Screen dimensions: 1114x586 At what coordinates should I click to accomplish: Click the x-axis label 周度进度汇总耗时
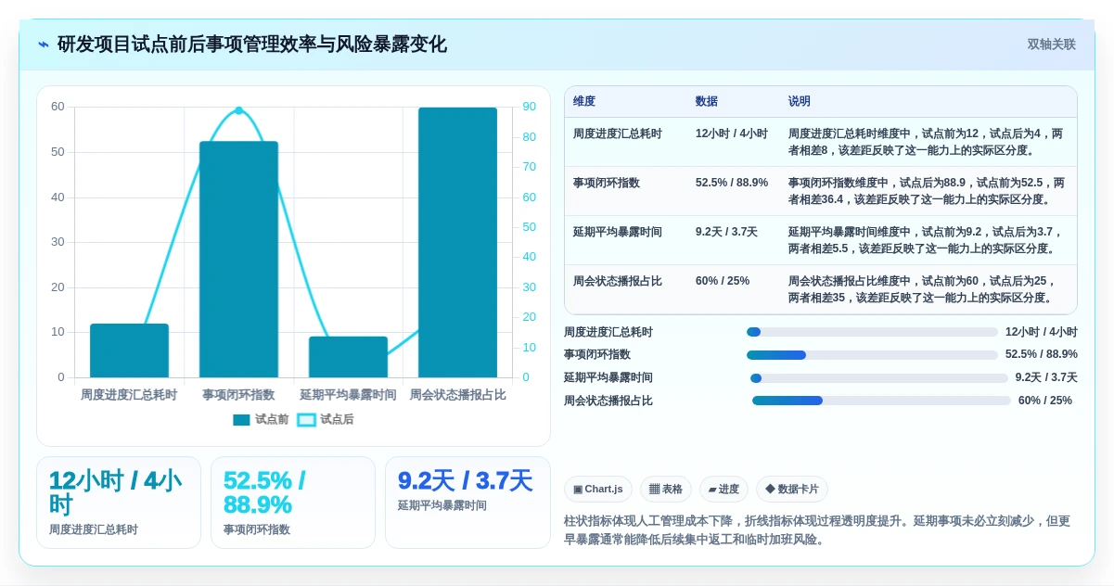(129, 395)
